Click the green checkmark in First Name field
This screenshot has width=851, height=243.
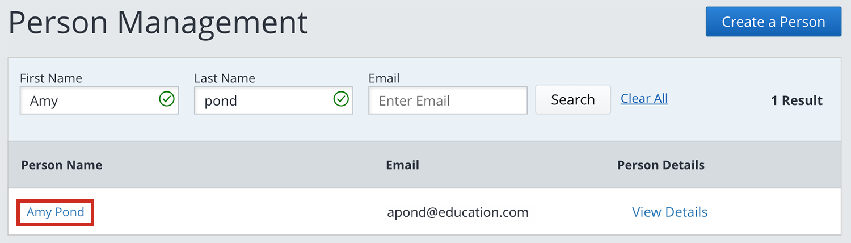[166, 100]
